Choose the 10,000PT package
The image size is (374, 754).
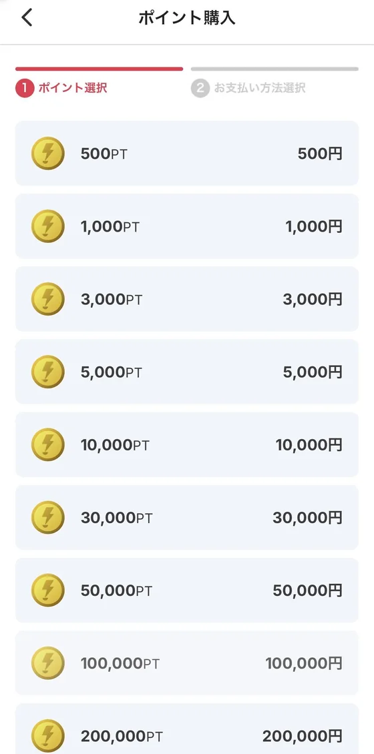pyautogui.click(x=187, y=444)
